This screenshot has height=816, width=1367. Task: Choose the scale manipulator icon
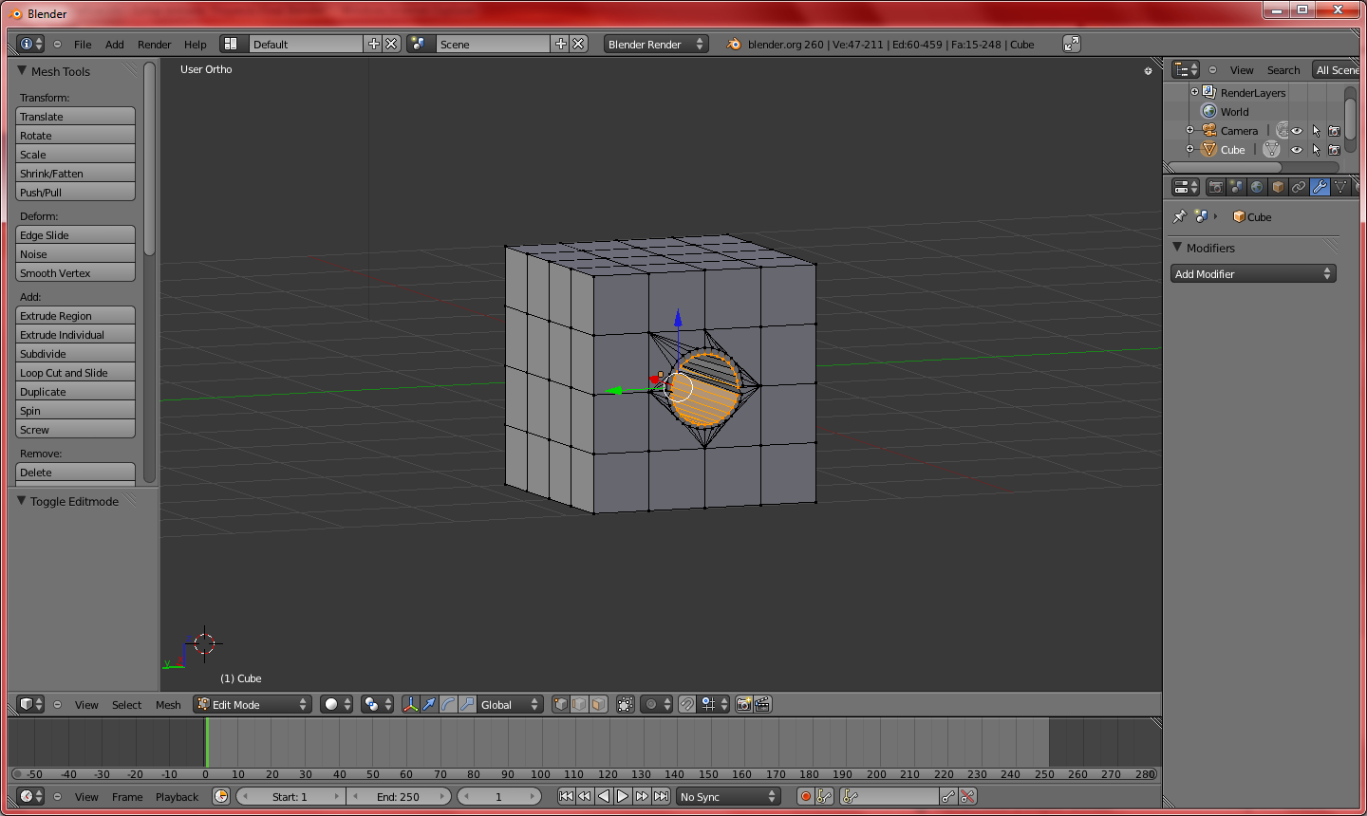tap(467, 704)
